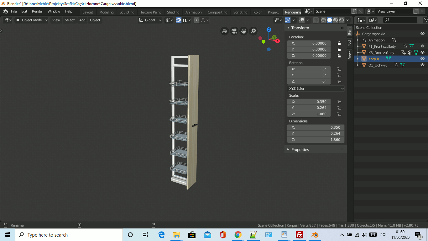Toggle snap magnet icon
Viewport: 428px width, 241px height.
click(x=179, y=20)
